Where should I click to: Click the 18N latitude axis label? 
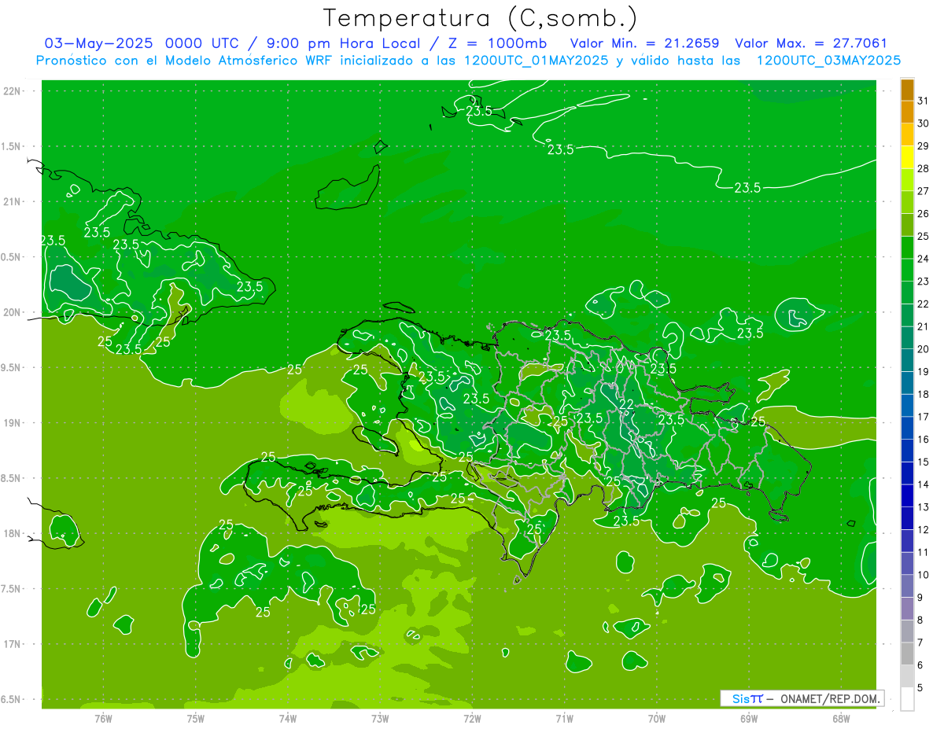click(12, 534)
